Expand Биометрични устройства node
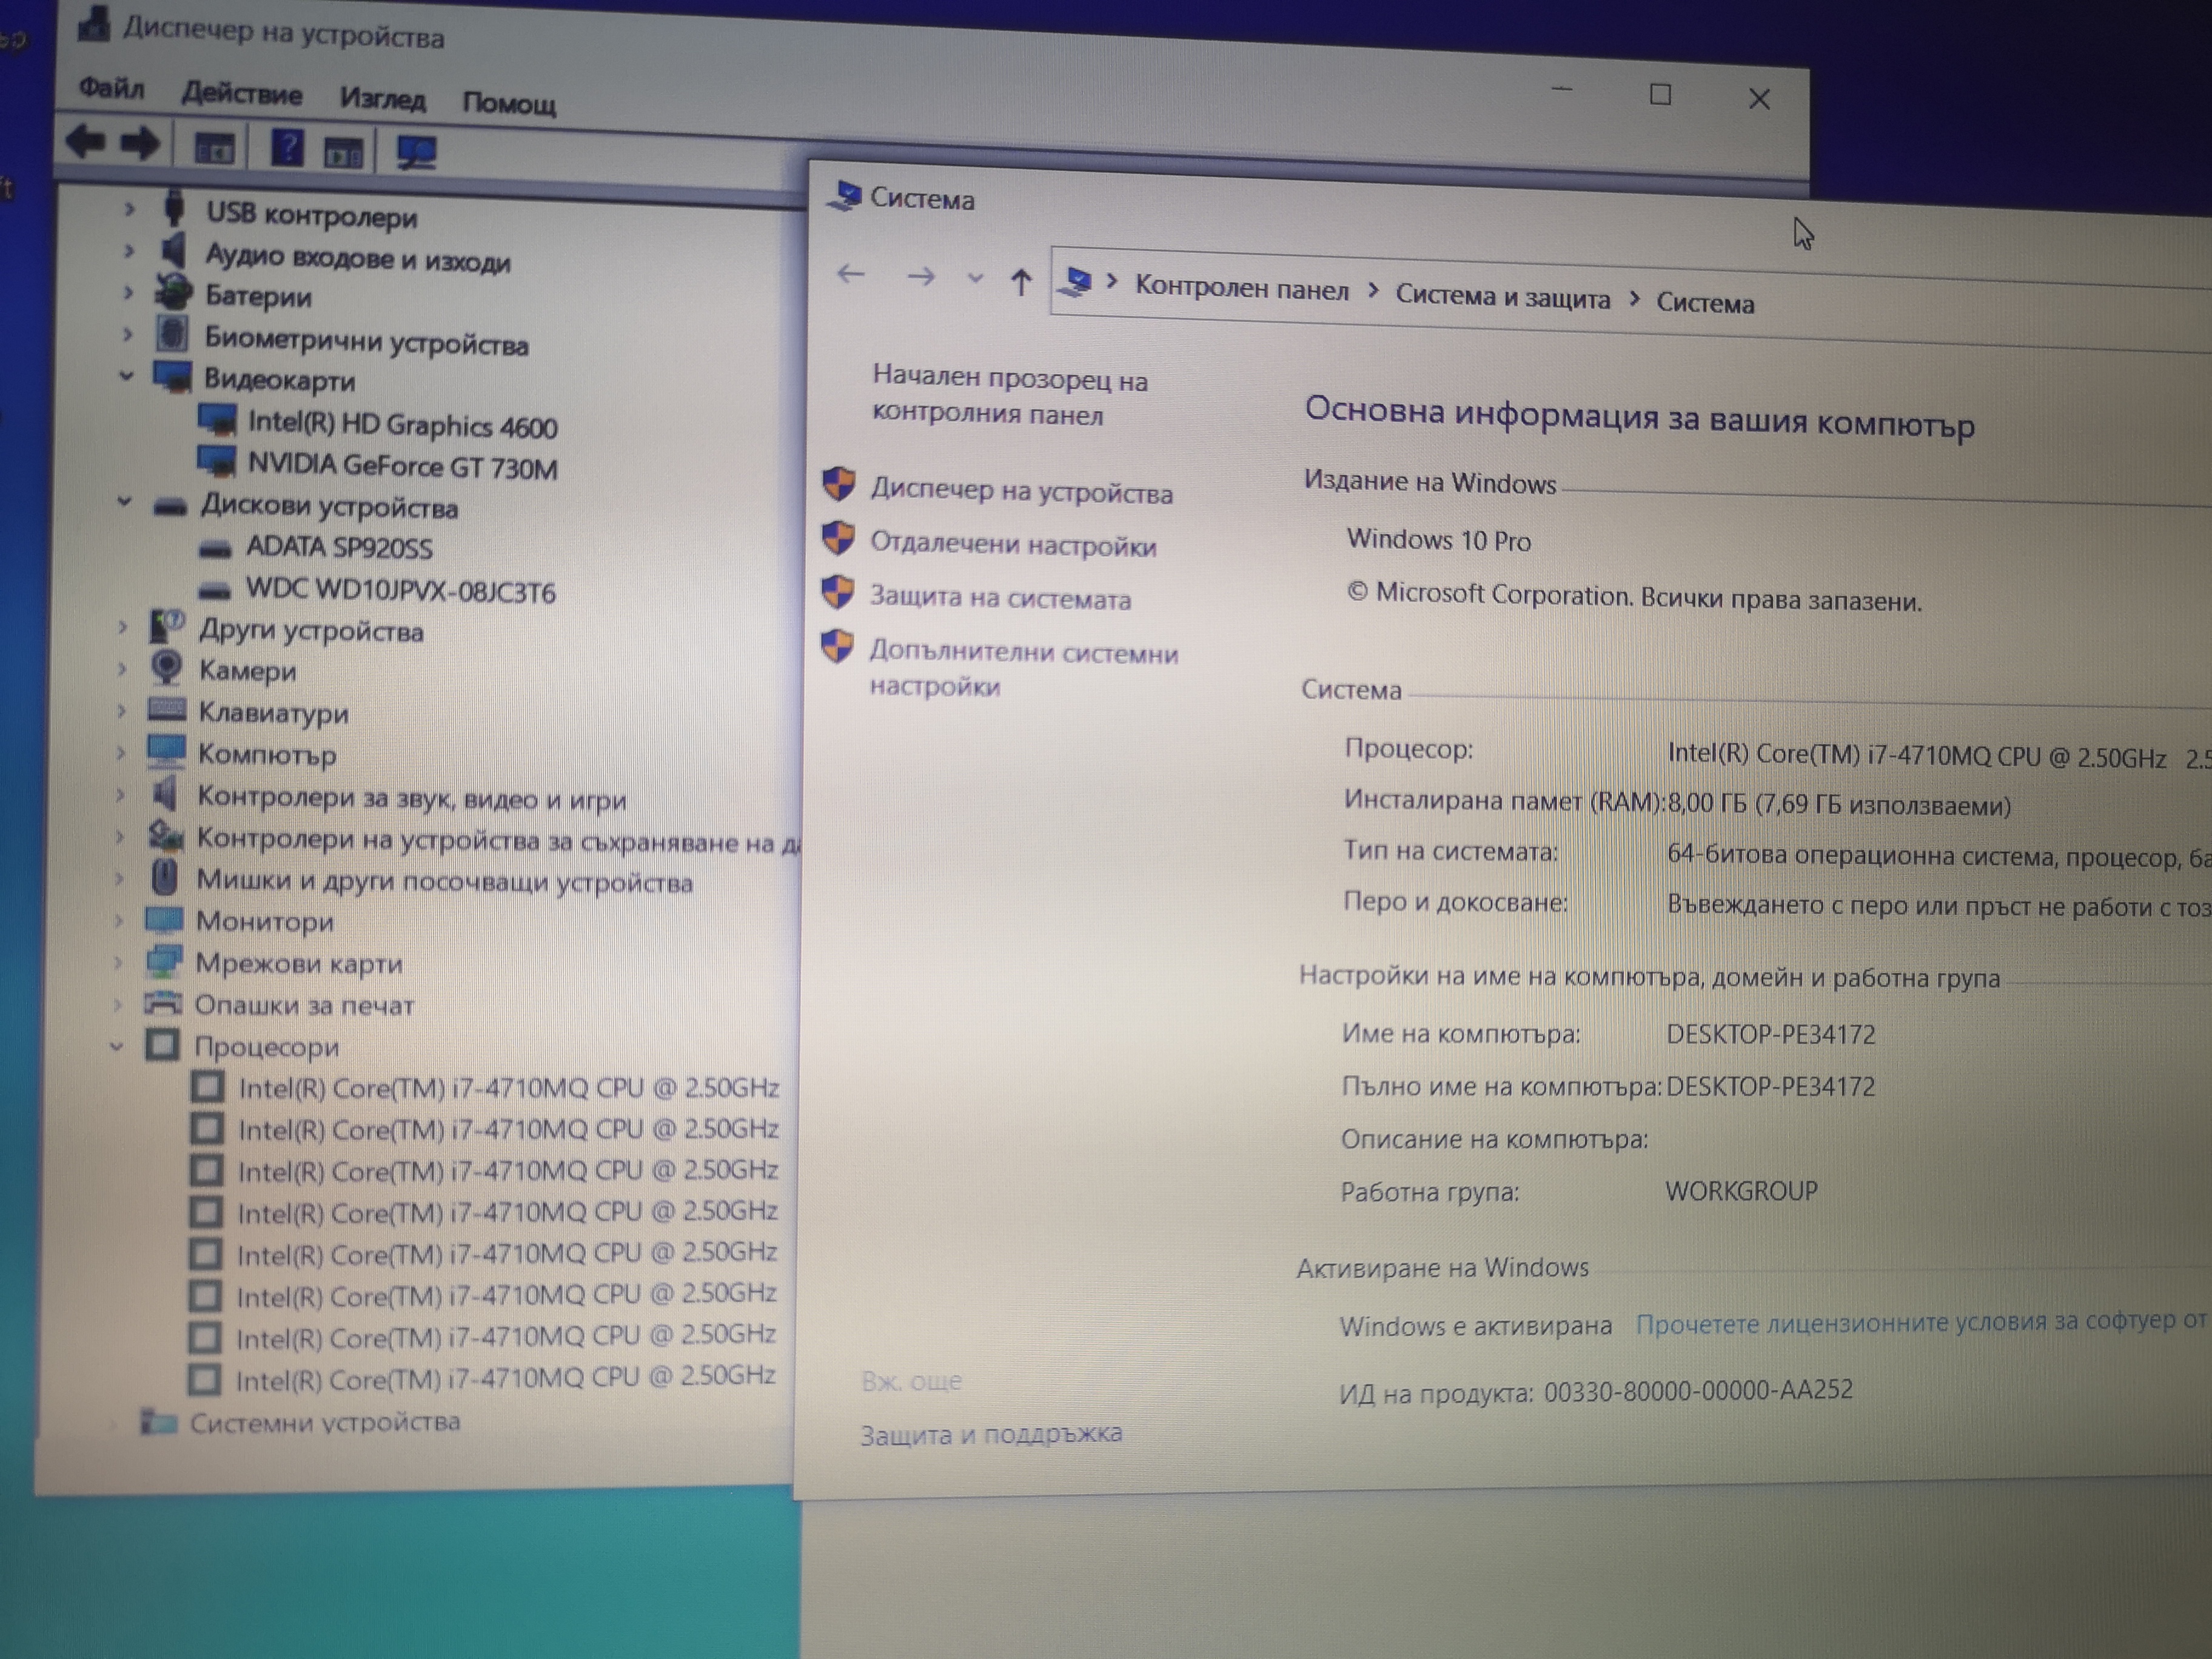The width and height of the screenshot is (2212, 1659). 127,334
